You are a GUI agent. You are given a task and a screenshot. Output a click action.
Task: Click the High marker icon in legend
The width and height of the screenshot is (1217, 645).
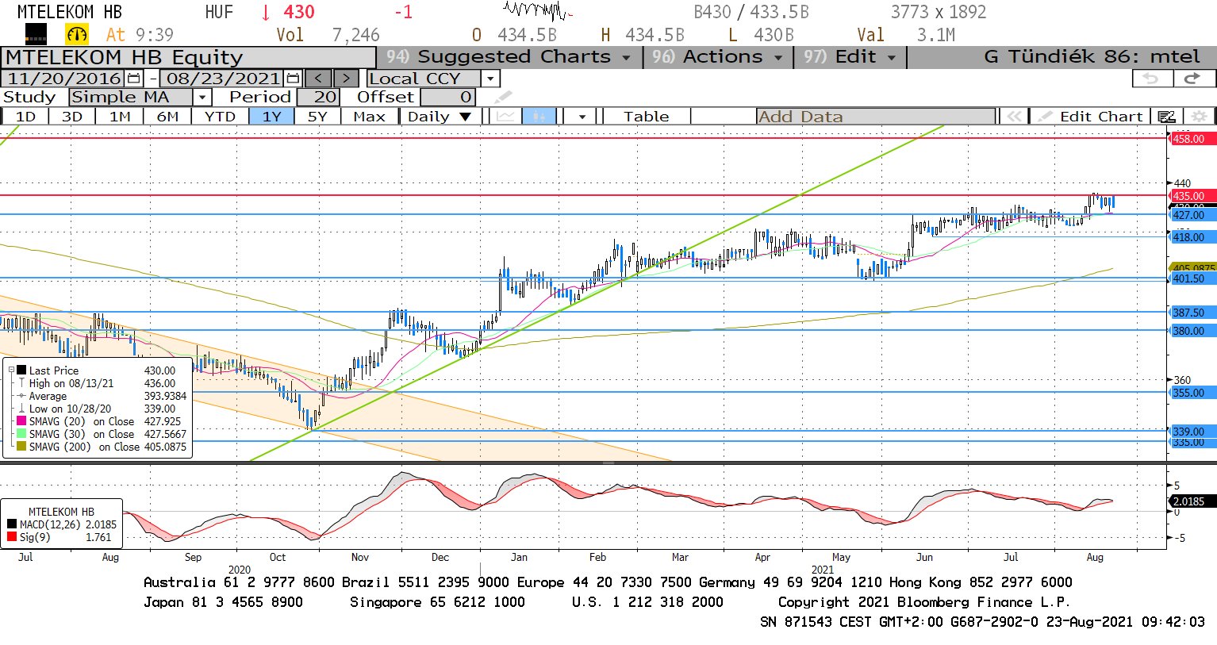click(21, 383)
